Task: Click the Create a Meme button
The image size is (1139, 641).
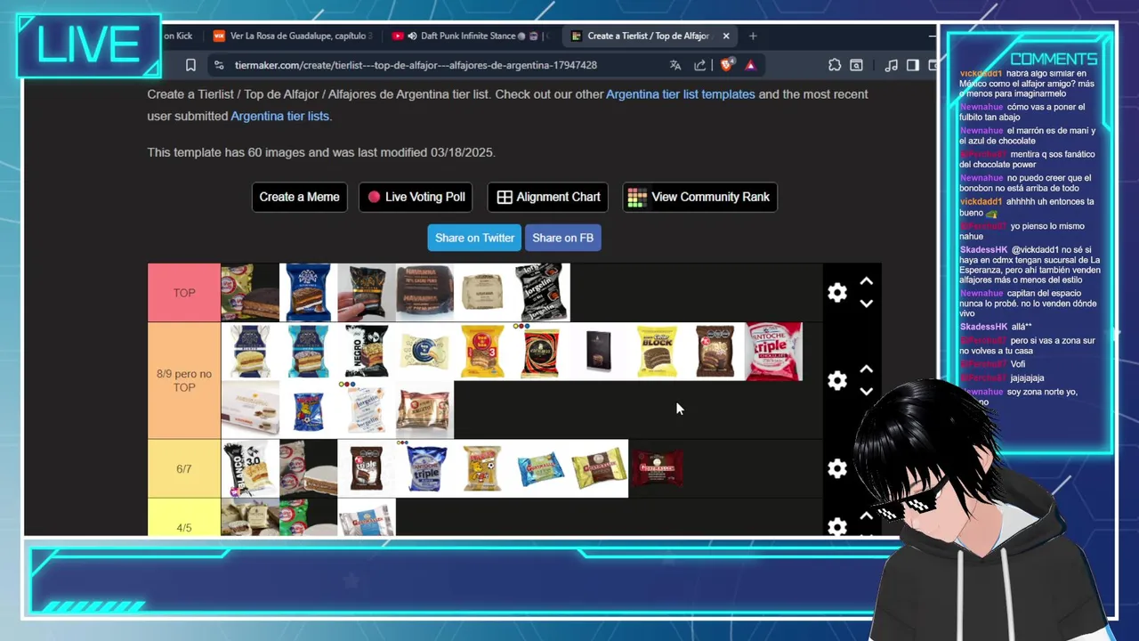Action: pos(299,197)
